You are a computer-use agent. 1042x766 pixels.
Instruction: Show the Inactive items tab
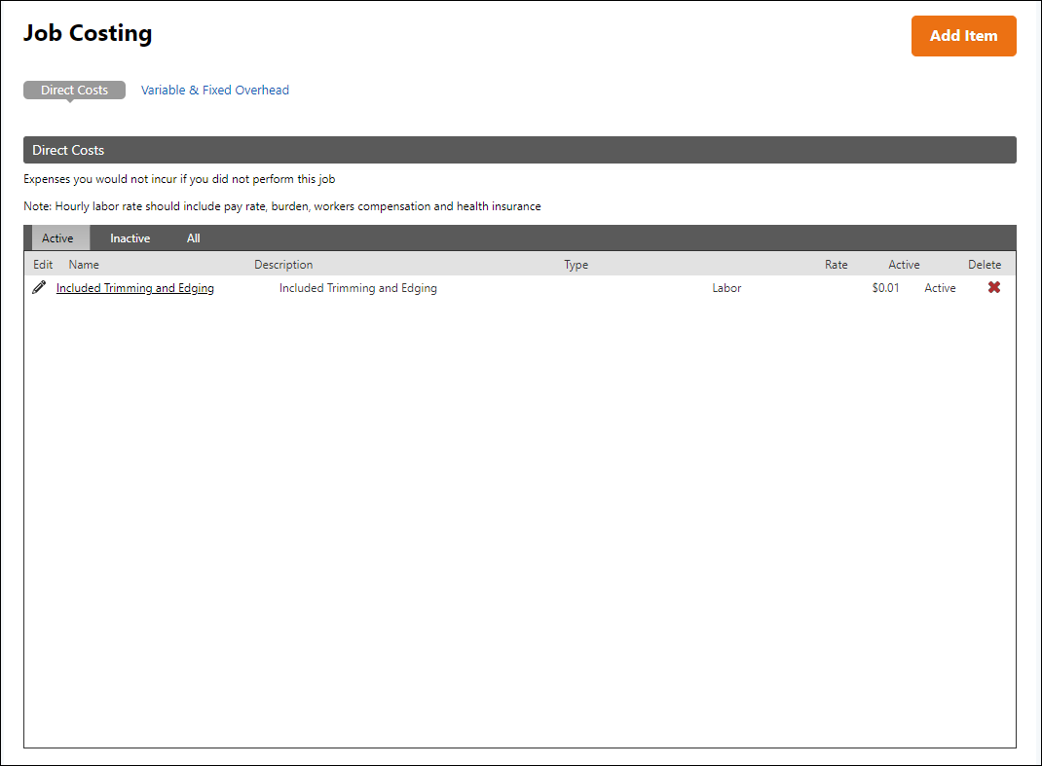(130, 237)
